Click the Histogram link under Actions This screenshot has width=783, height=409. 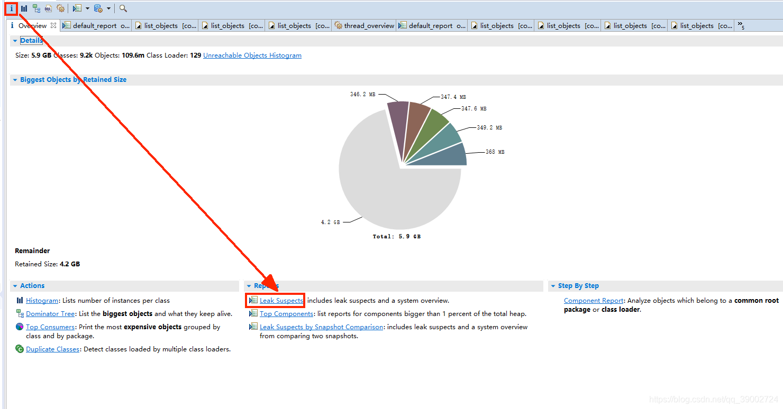tap(42, 301)
